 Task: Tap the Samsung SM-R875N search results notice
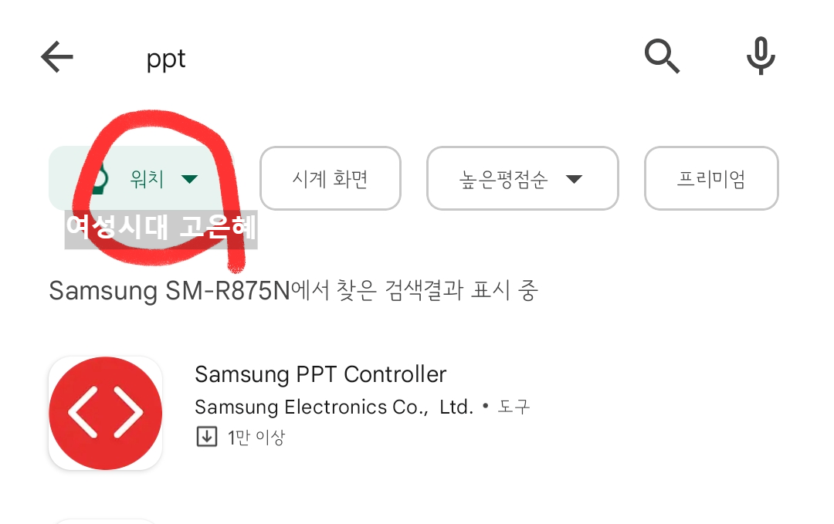(293, 291)
